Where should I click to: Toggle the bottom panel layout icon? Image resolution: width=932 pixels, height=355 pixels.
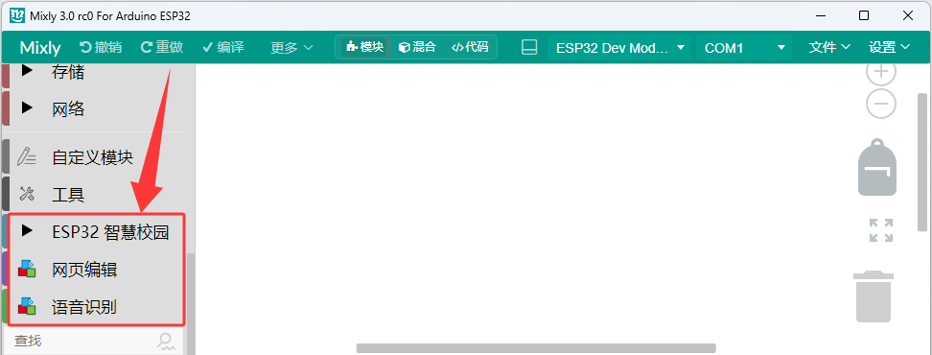(529, 48)
